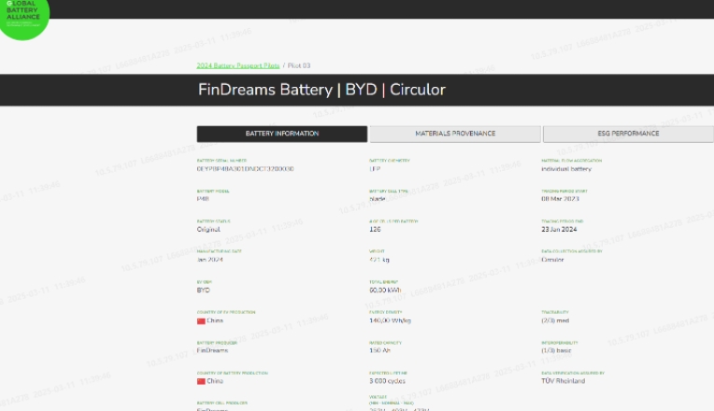Open the ESG Performance tab
Image resolution: width=714 pixels, height=411 pixels.
628,134
